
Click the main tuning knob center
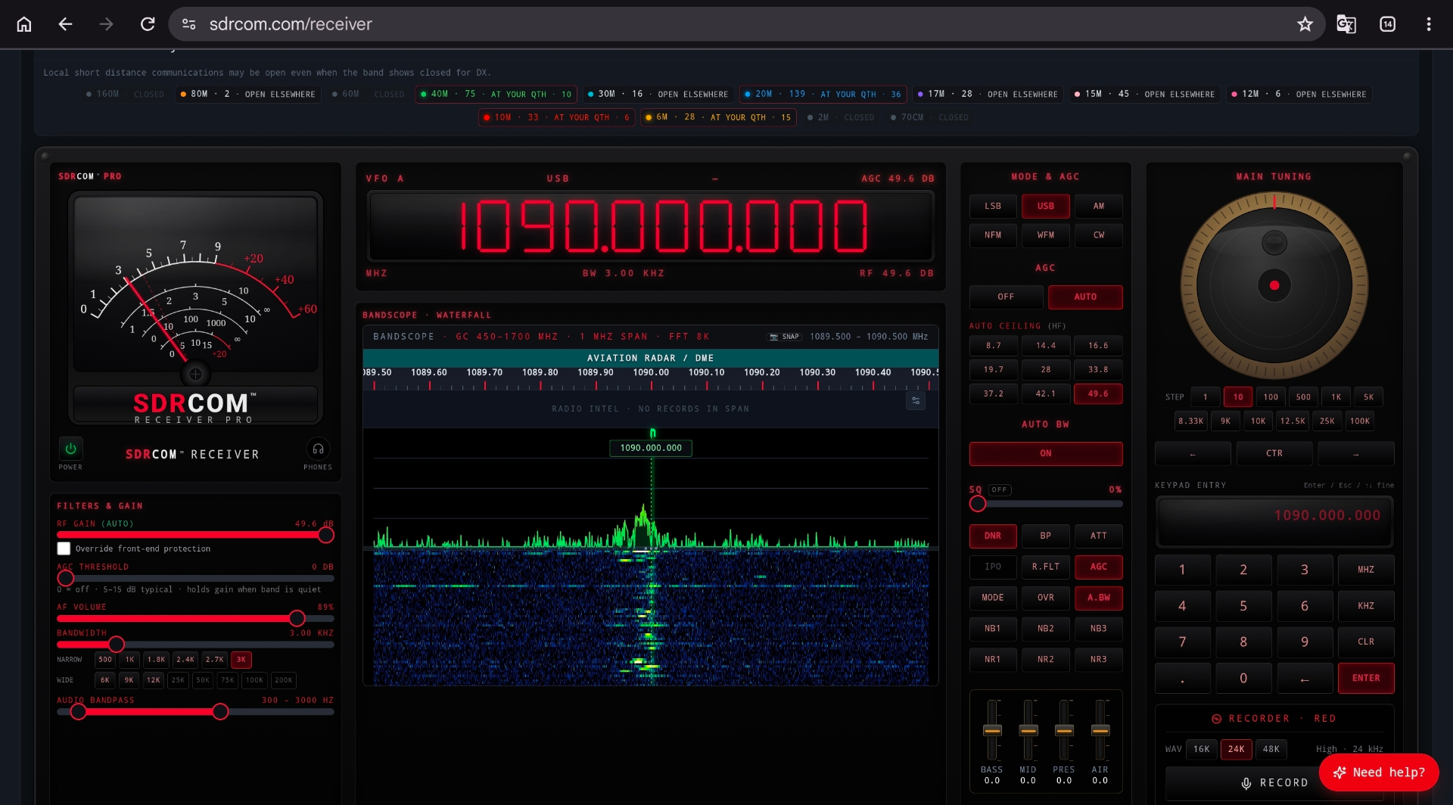click(1274, 285)
